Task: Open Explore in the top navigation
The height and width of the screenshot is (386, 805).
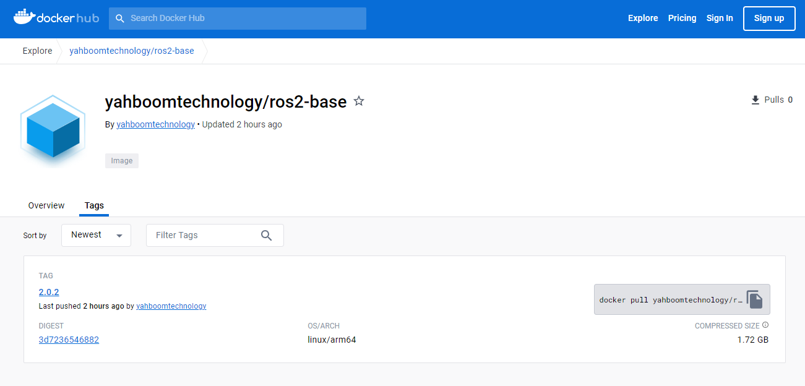Action: click(643, 19)
